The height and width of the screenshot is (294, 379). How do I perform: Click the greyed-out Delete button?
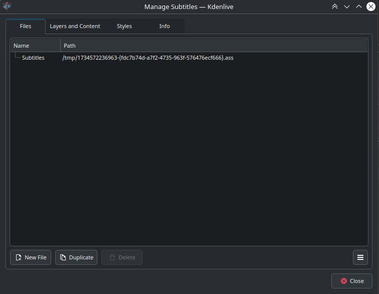(122, 257)
